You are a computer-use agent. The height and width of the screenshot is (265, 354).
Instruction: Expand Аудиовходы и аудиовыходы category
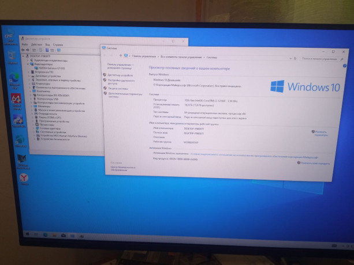click(28, 60)
